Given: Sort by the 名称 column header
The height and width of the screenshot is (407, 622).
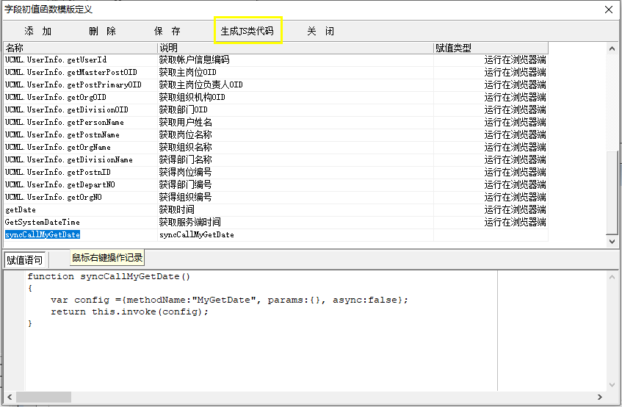Looking at the screenshot, I should click(79, 48).
